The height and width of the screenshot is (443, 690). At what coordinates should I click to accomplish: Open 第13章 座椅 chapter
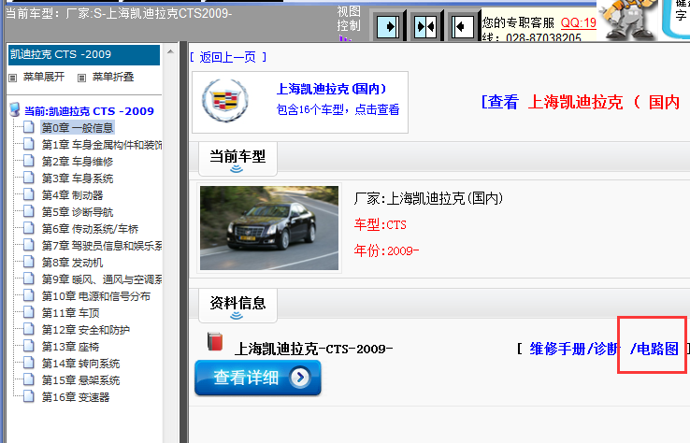[70, 347]
